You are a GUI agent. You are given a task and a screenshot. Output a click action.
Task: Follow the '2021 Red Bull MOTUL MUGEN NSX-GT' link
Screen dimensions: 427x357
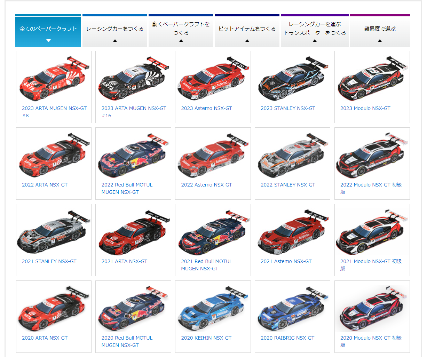[x=206, y=265]
